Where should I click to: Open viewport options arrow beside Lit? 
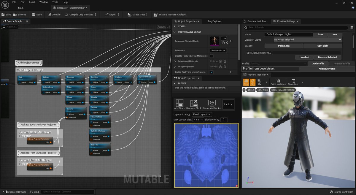(x=244, y=90)
